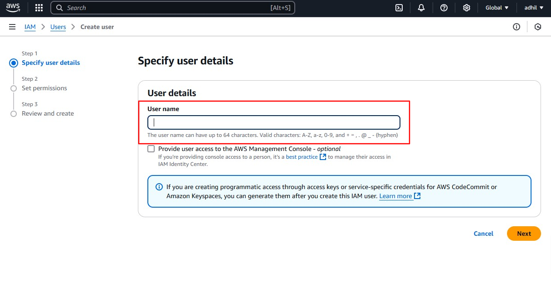Open the help question mark icon
Viewport: 551px width, 287px height.
pyautogui.click(x=444, y=8)
